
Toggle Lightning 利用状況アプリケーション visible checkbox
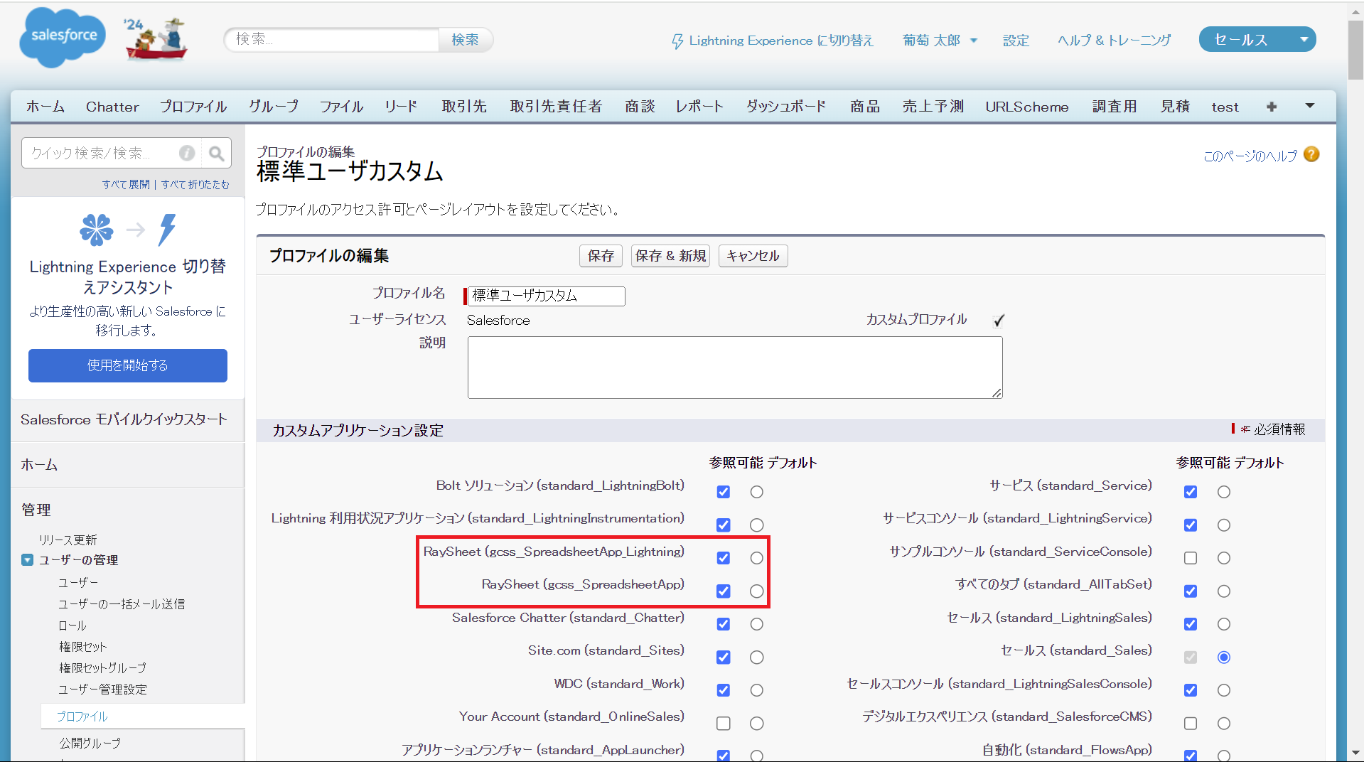pyautogui.click(x=724, y=525)
